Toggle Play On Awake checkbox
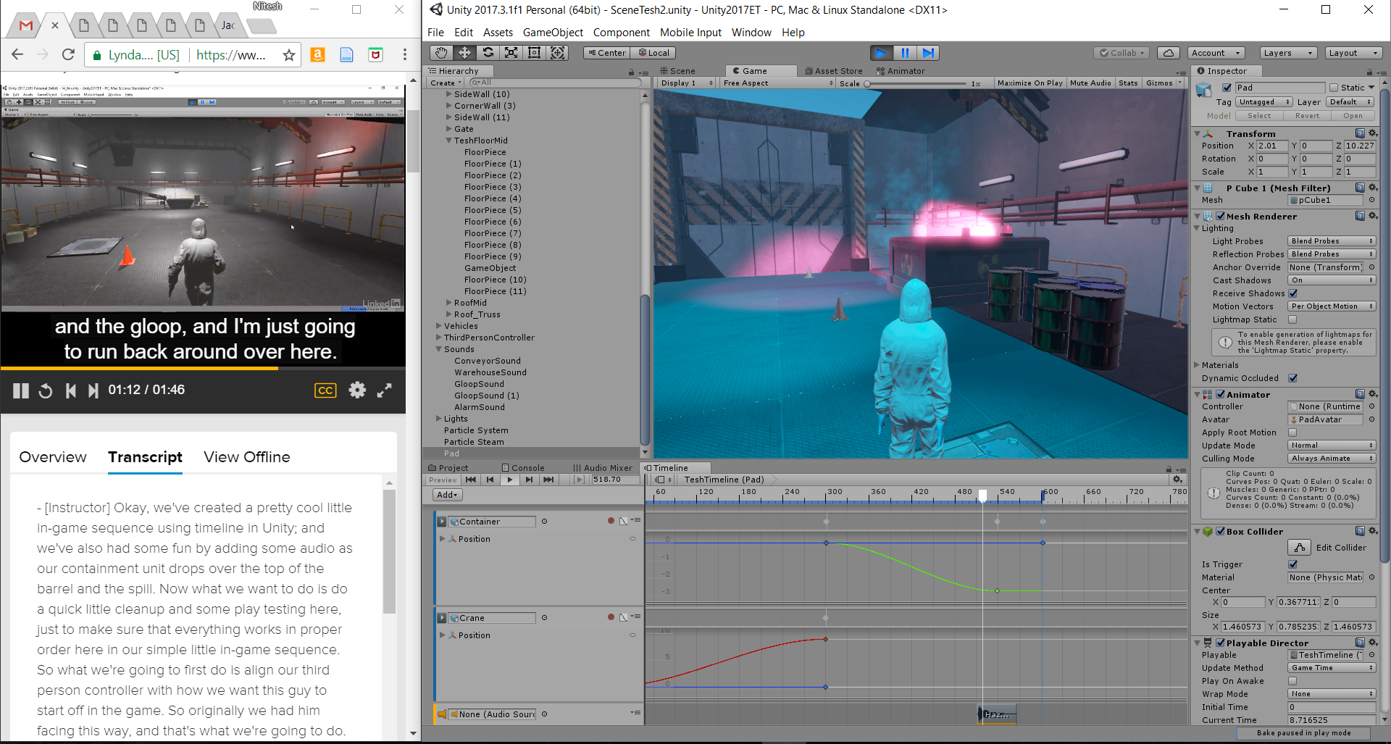Screen dimensions: 1391x744 (1293, 681)
